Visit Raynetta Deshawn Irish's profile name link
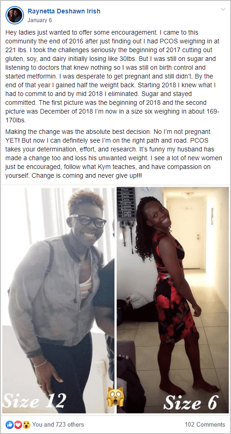The width and height of the screenshot is (231, 434). pyautogui.click(x=64, y=12)
